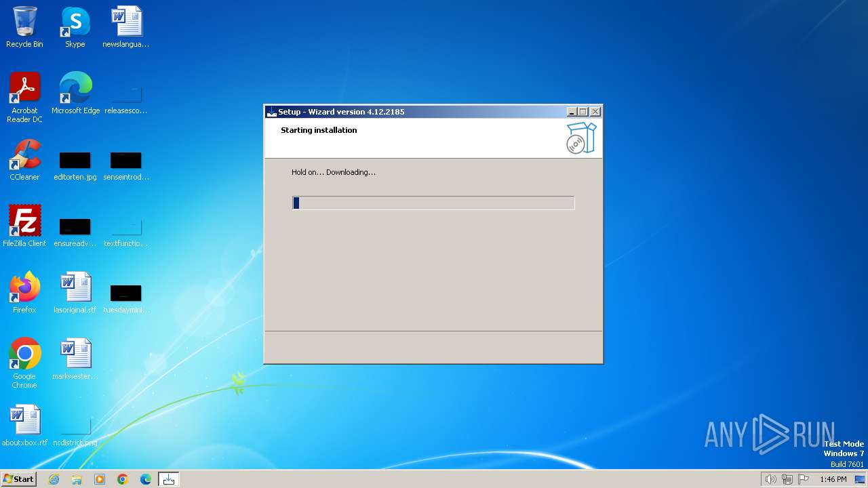Launch Edge from the taskbar
Viewport: 868px width, 488px height.
pos(146,479)
